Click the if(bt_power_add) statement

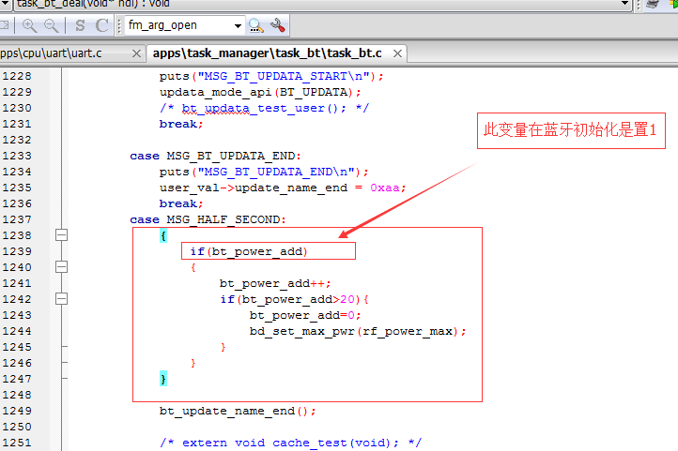(x=249, y=251)
